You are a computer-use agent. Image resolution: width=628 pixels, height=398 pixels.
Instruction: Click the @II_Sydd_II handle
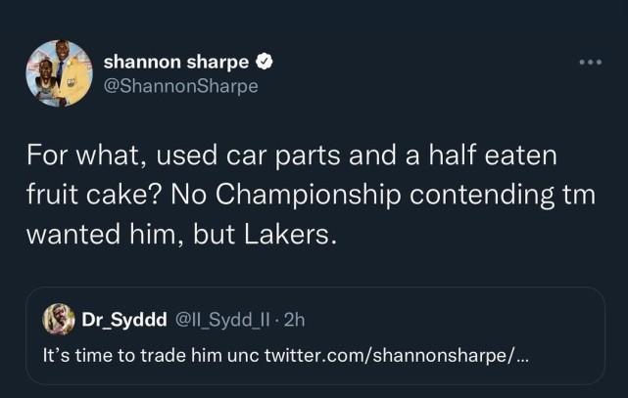[218, 319]
